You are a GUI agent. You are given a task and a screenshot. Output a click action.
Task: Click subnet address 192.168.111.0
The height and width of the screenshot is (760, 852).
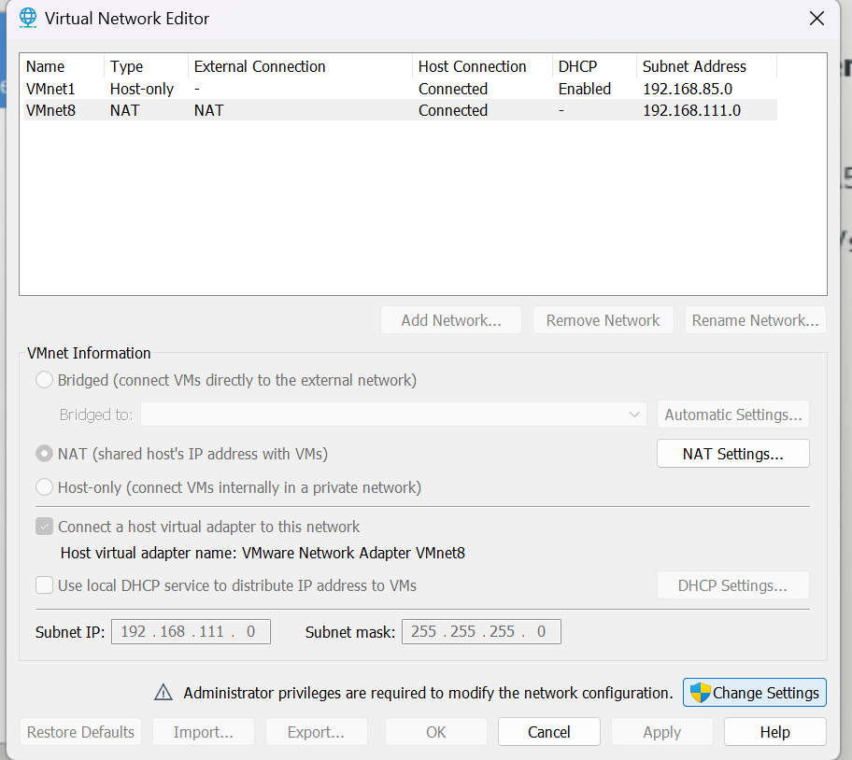[691, 110]
